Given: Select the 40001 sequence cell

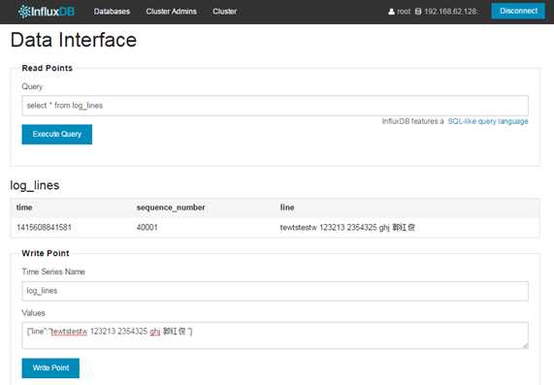Looking at the screenshot, I should tap(147, 227).
